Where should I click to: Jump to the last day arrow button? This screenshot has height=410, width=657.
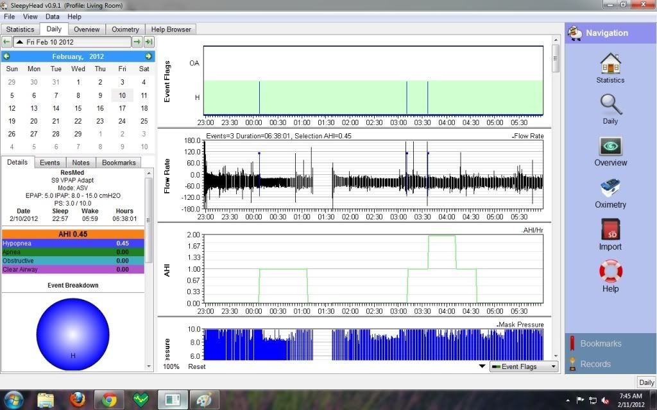[149, 42]
